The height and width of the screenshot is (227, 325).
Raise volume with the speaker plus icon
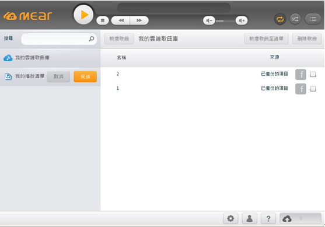coord(242,20)
